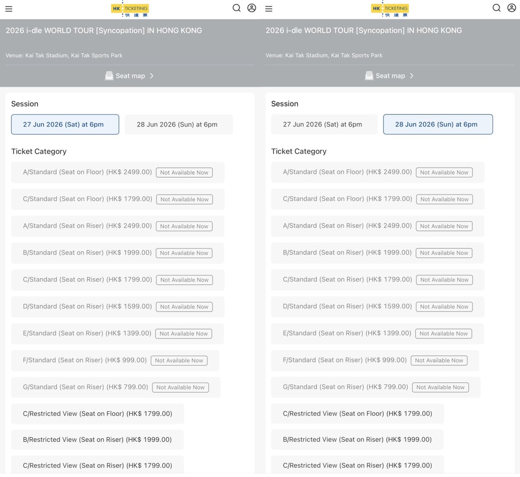Click F/Standard Seat on Riser text, right panel
The image size is (520, 477).
pos(345,360)
